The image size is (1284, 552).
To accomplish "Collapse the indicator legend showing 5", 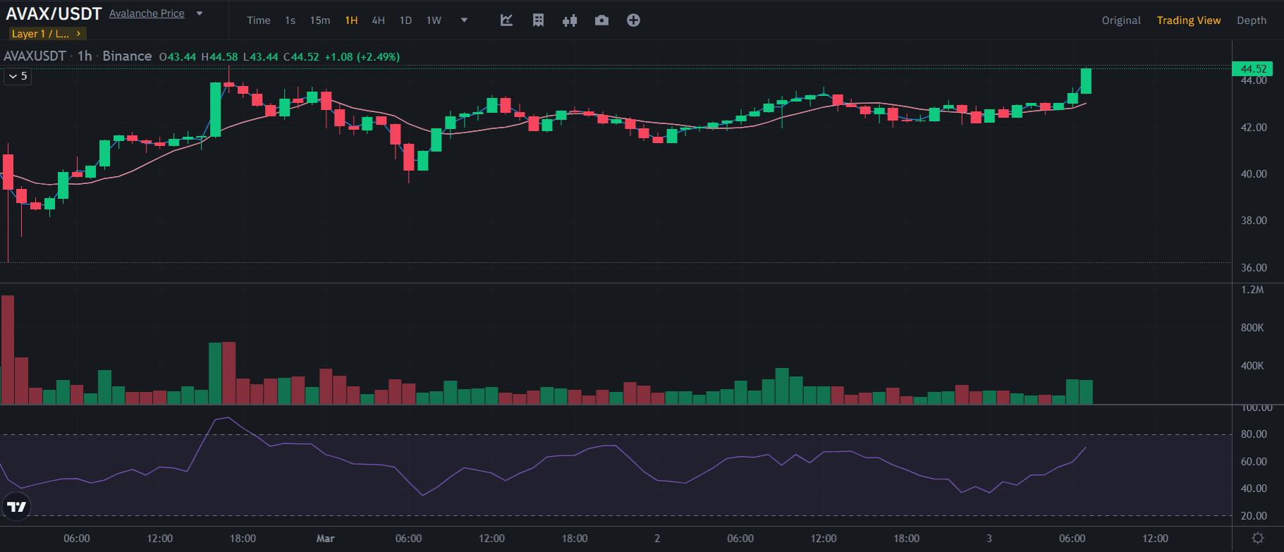I will click(x=18, y=76).
